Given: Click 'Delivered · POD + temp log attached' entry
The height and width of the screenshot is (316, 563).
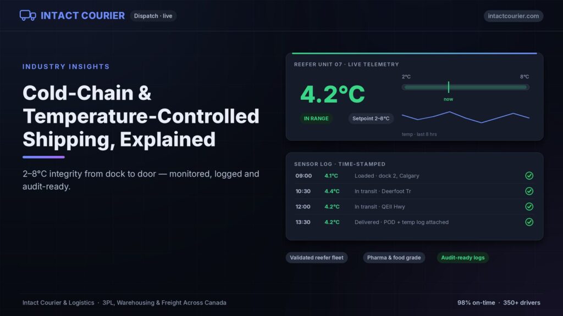Looking at the screenshot, I should click(401, 222).
